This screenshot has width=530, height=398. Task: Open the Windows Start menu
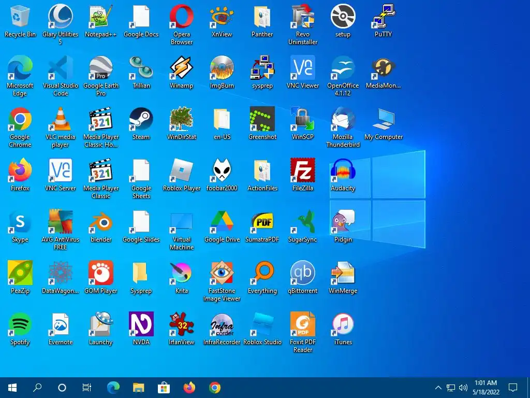pyautogui.click(x=12, y=388)
